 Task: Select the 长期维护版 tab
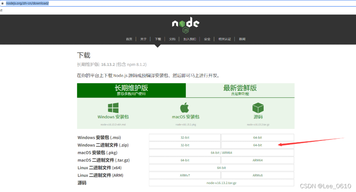coord(131,90)
